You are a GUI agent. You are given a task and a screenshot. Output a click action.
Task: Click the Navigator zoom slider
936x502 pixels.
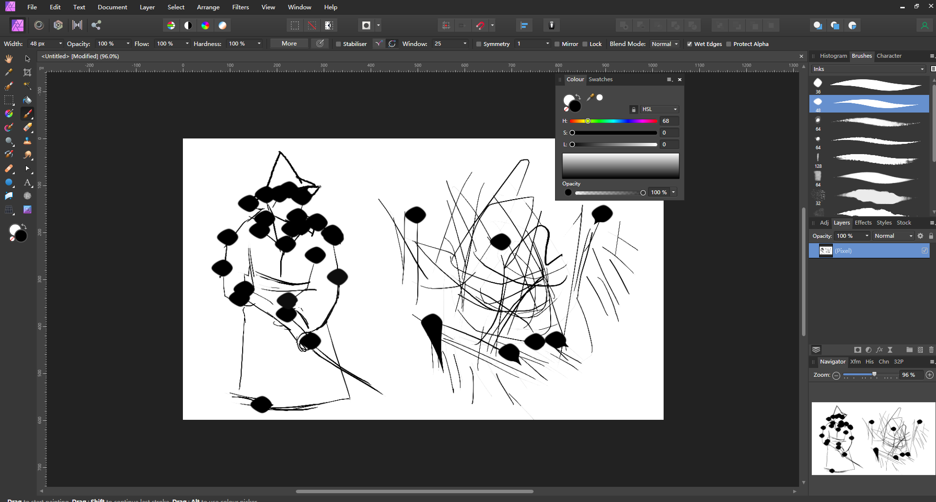pos(870,375)
